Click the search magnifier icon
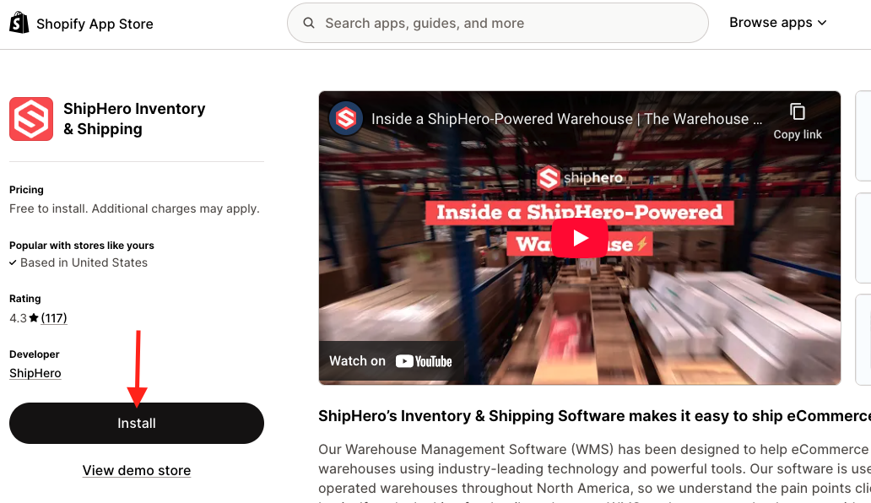The width and height of the screenshot is (871, 503). (309, 23)
